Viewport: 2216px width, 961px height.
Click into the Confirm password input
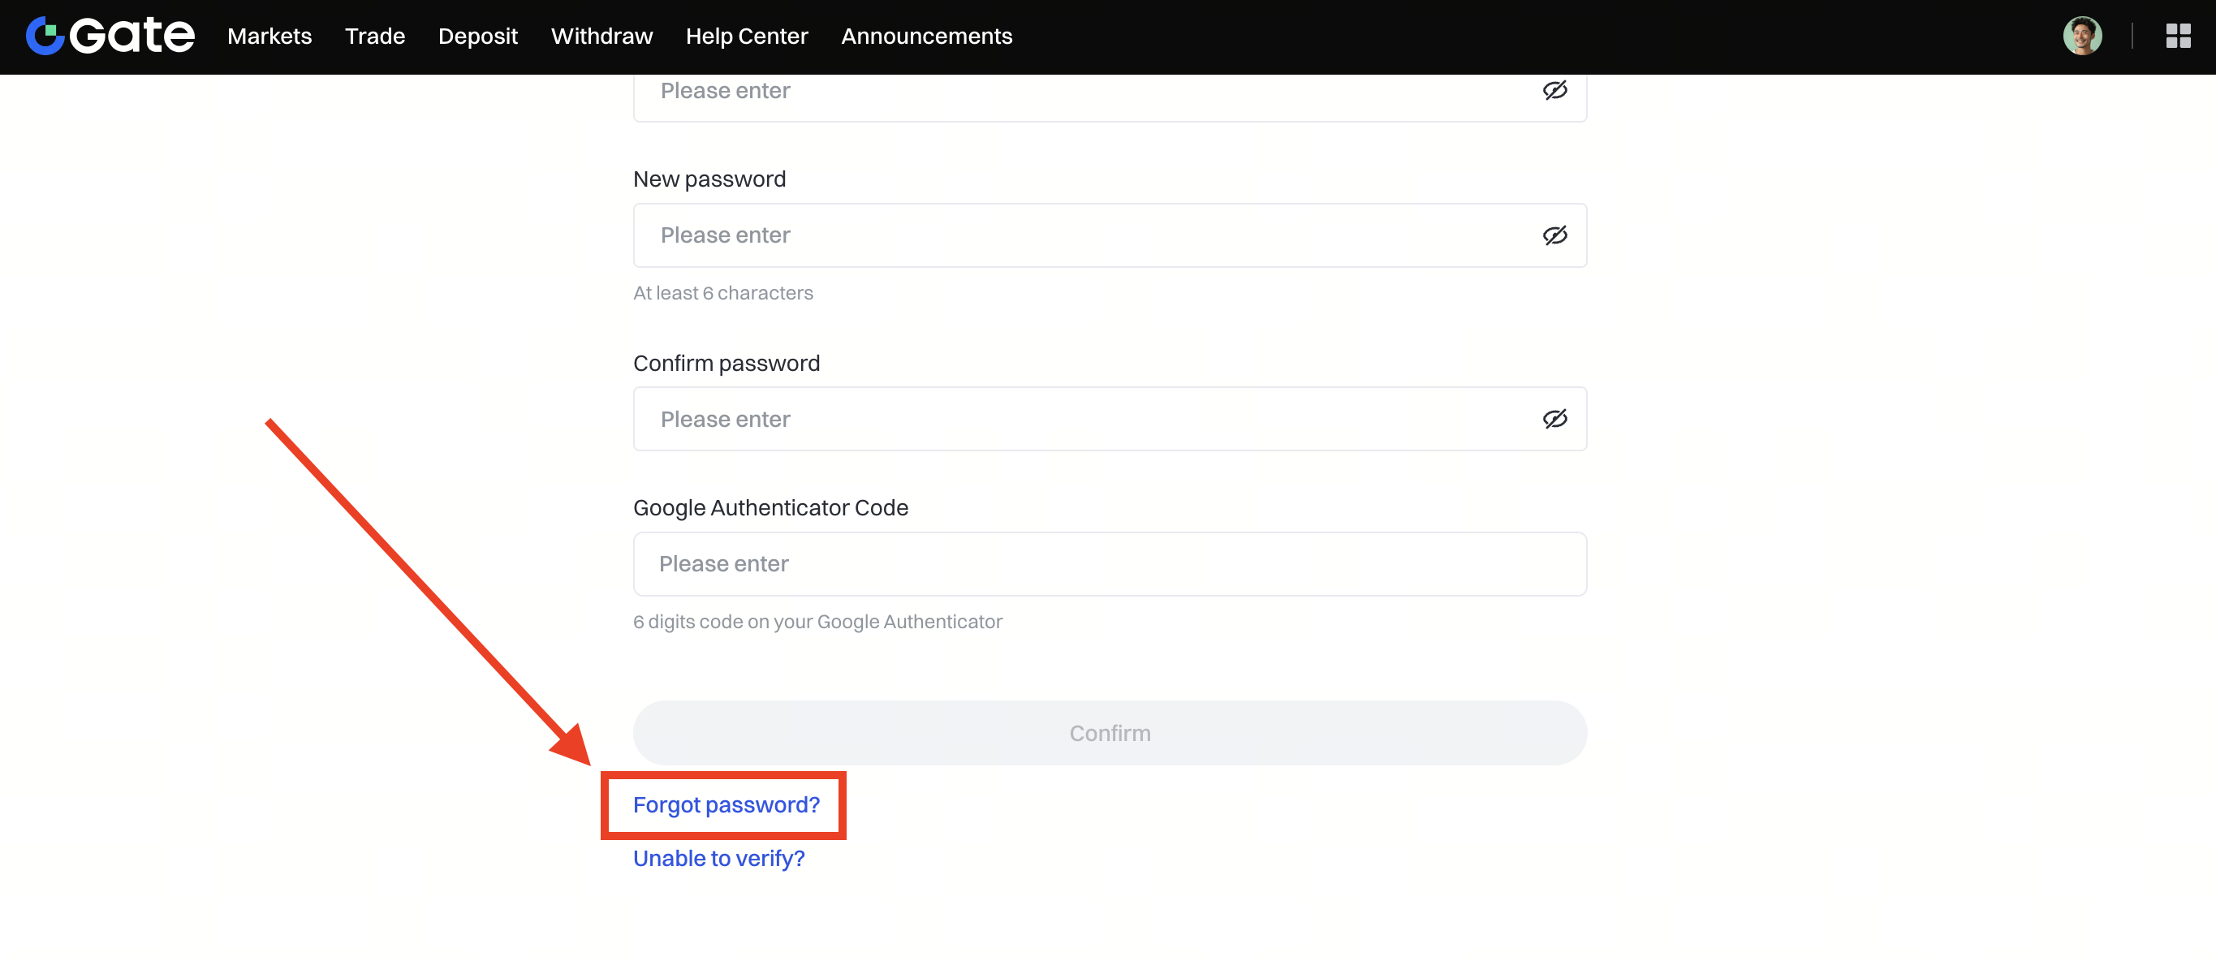(x=1084, y=420)
